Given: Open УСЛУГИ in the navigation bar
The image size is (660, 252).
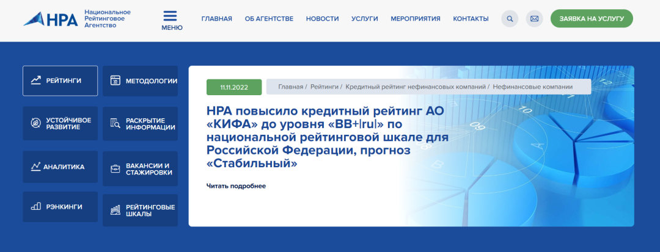Looking at the screenshot, I should click(x=364, y=19).
